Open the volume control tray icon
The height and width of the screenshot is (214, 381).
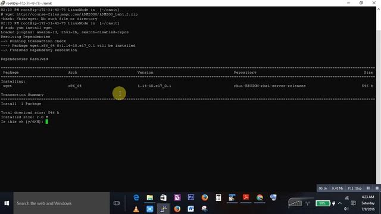[x=346, y=209]
